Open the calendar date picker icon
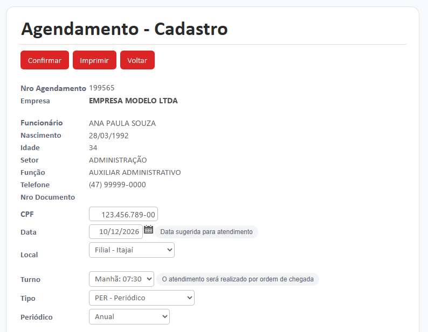Viewport: 428px width, 332px height. (x=148, y=230)
